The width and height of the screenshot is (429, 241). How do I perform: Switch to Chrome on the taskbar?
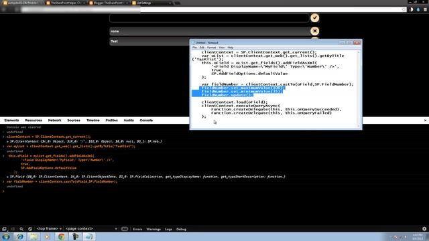[x=61, y=236]
